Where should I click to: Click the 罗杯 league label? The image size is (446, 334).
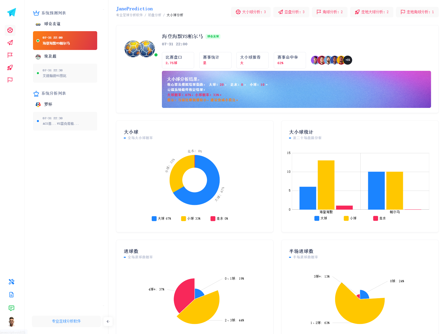[x=48, y=104]
